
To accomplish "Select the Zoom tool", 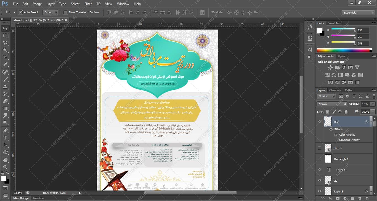I will coord(5,167).
